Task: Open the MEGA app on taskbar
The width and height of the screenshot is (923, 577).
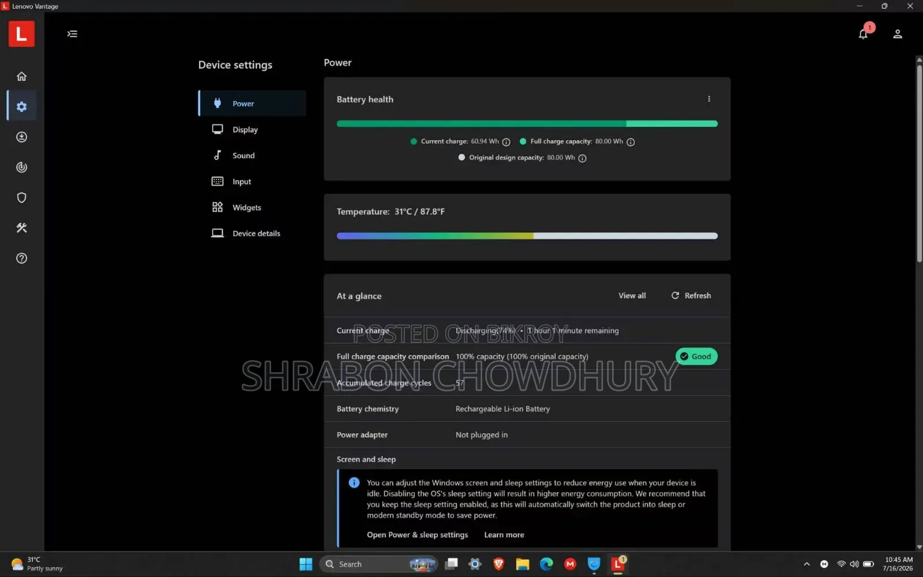Action: pos(570,564)
